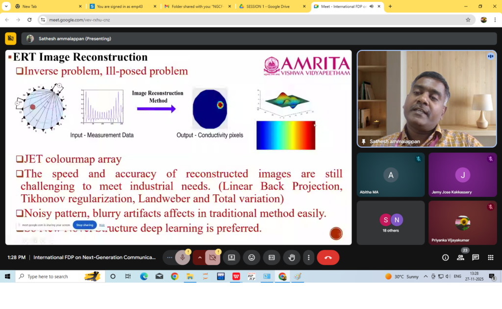Open the meeting details info icon

point(445,257)
